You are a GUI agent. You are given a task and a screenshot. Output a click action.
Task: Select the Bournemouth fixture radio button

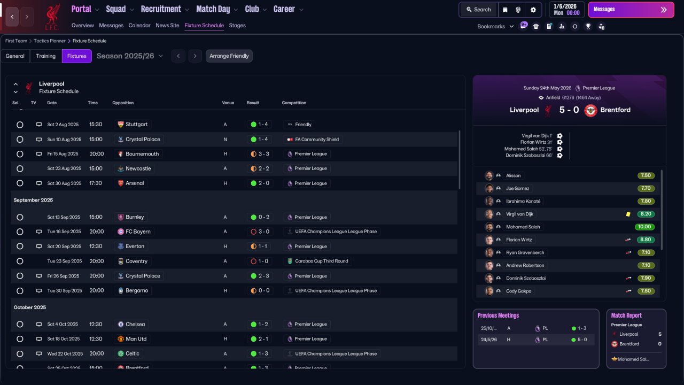click(20, 154)
